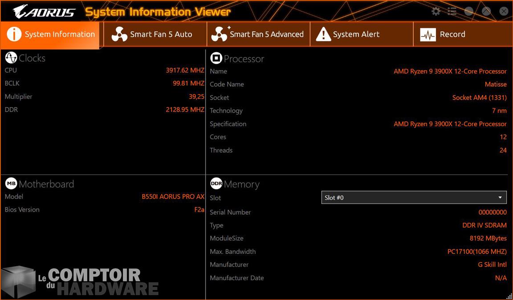The height and width of the screenshot is (300, 513).
Task: Open the Record tab
Action: pos(463,34)
